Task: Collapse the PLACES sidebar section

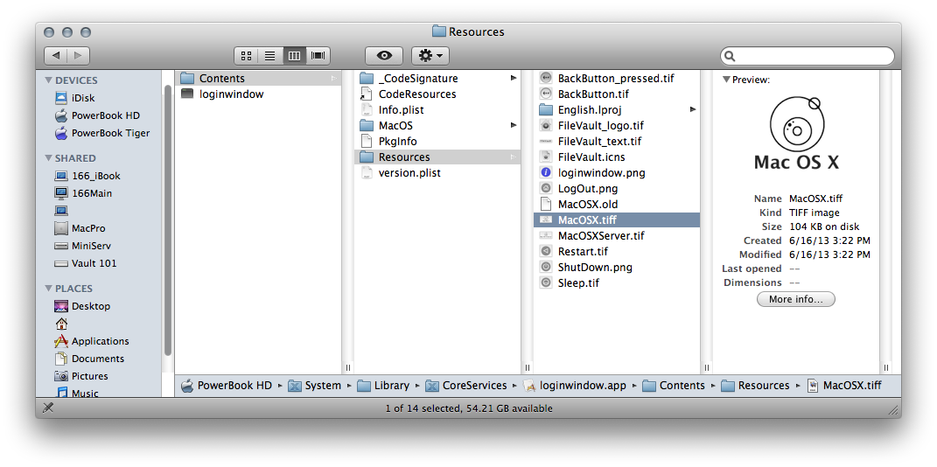Action: (x=49, y=289)
